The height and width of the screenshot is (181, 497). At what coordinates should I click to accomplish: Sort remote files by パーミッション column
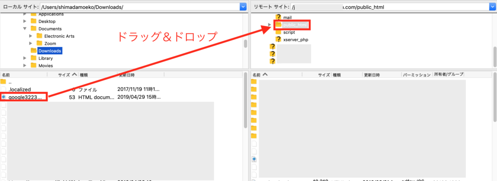[417, 75]
